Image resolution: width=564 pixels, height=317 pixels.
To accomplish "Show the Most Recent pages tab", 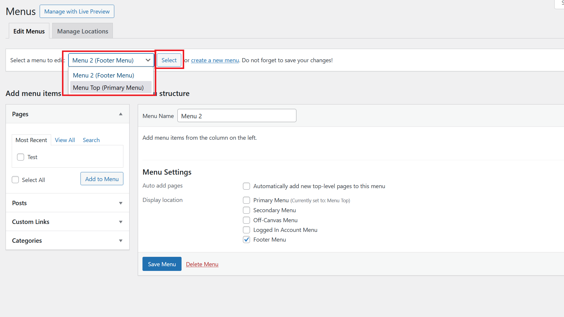I will click(x=31, y=140).
